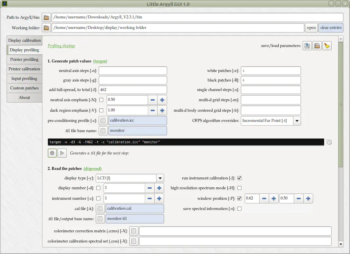Click the clear entries button
The image size is (350, 254).
[331, 28]
